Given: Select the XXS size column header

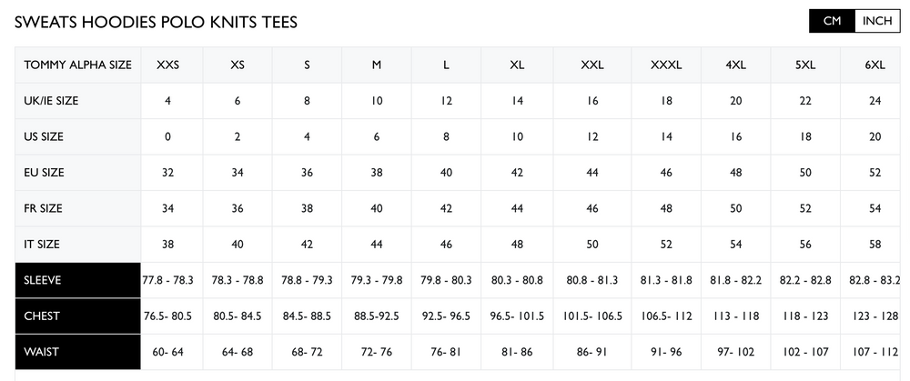Looking at the screenshot, I should coord(167,65).
